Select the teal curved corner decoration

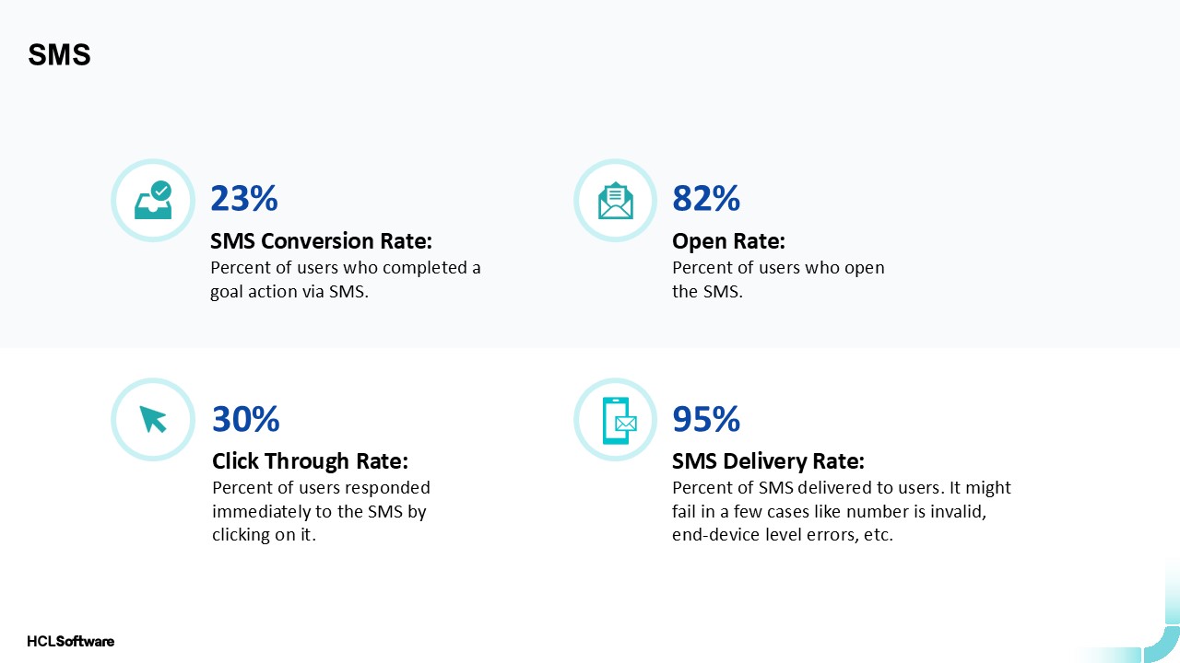(x=1163, y=643)
